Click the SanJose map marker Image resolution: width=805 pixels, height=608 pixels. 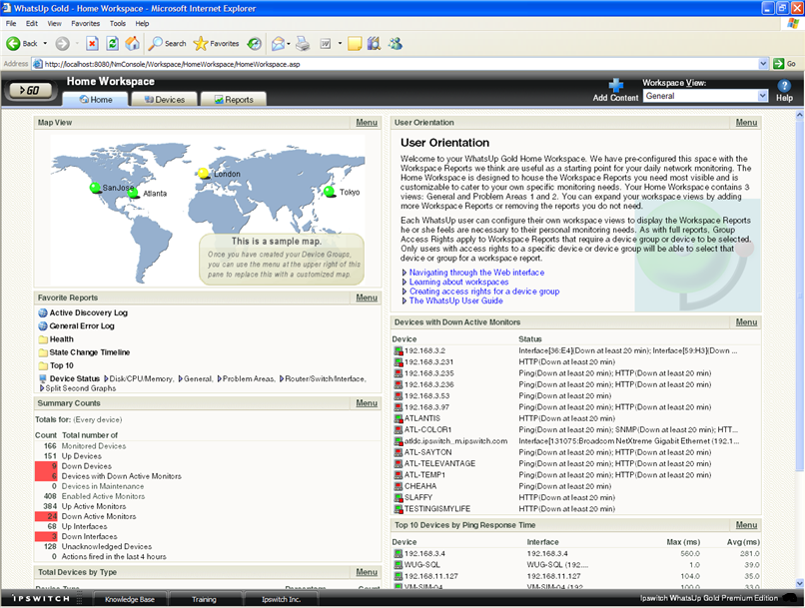pyautogui.click(x=95, y=187)
